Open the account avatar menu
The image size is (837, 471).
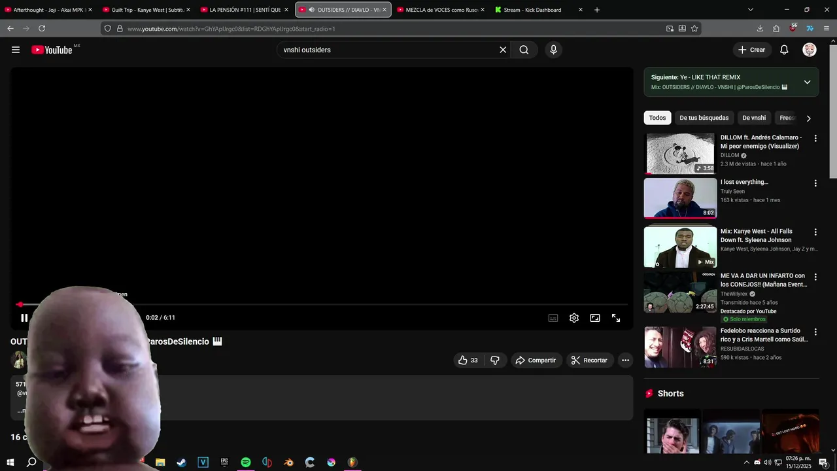810,50
